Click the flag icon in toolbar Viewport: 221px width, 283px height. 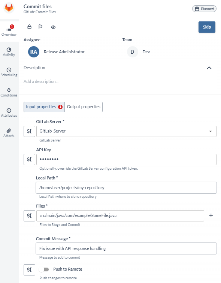pyautogui.click(x=40, y=27)
